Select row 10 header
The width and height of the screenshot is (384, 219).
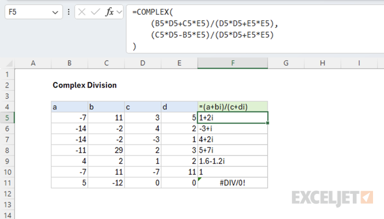pos(7,172)
